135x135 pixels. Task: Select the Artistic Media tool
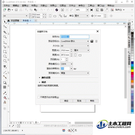5,47
